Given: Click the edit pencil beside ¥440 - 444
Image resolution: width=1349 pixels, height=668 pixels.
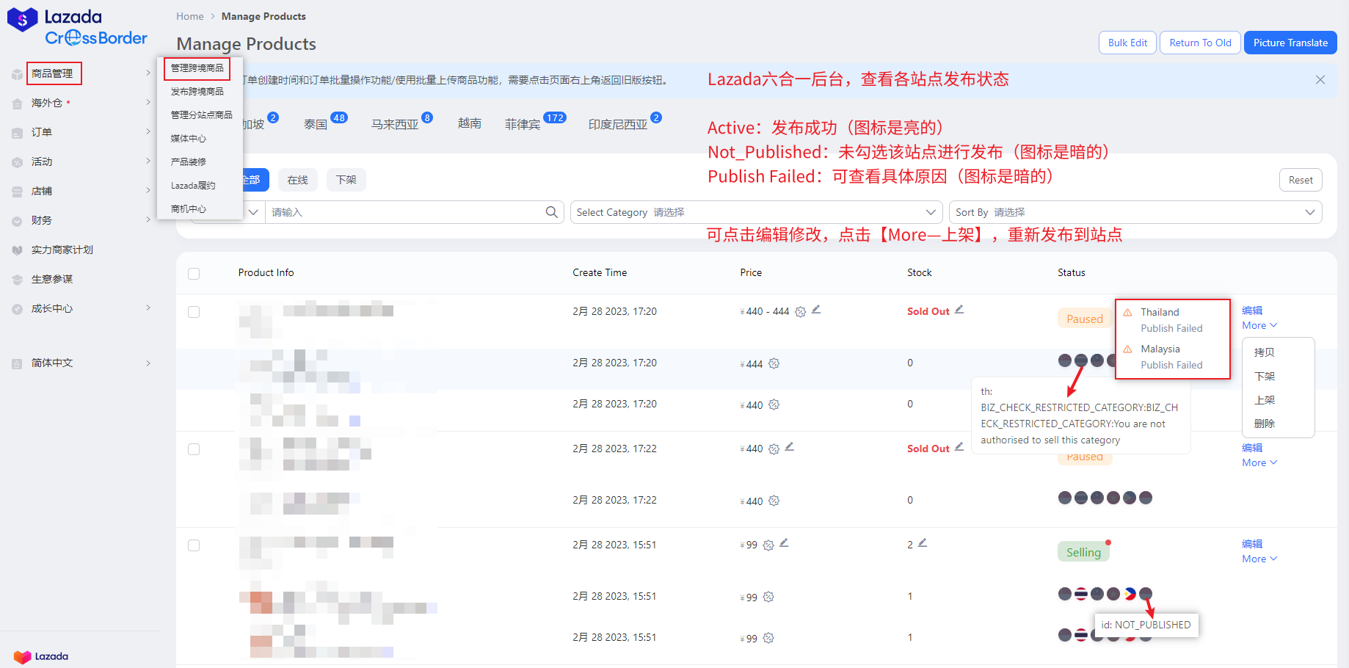Looking at the screenshot, I should (x=816, y=310).
